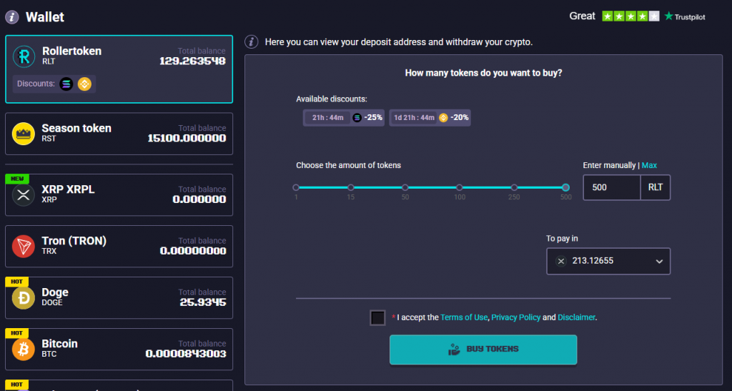Image resolution: width=732 pixels, height=391 pixels.
Task: Click the Rollertoken balance 129.263548
Action: (x=192, y=61)
